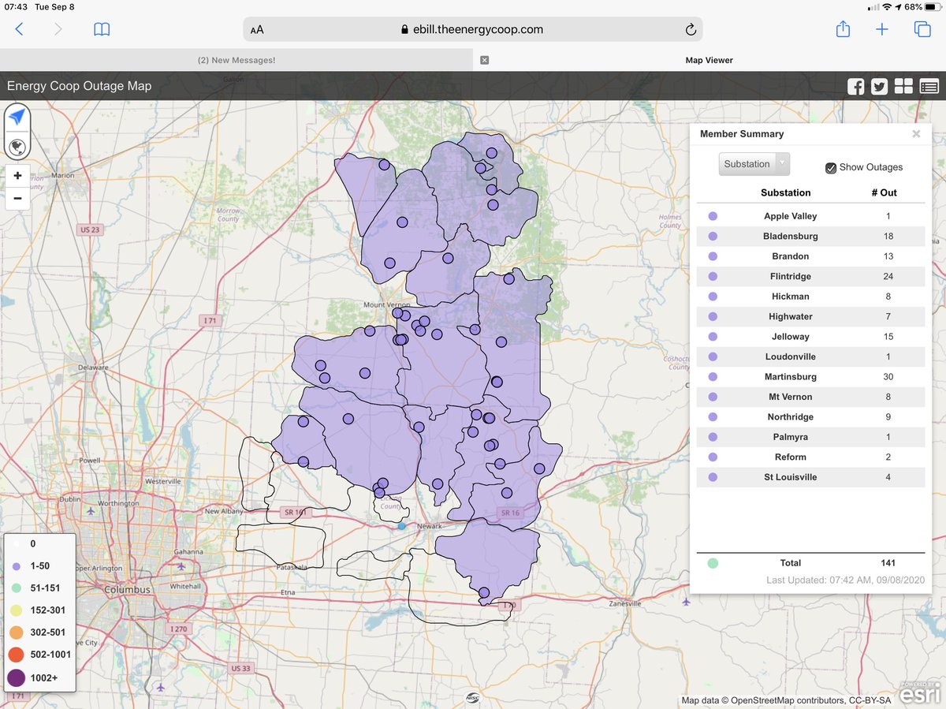This screenshot has width=946, height=709.
Task: Zoom out the map with minus
Action: 17,199
